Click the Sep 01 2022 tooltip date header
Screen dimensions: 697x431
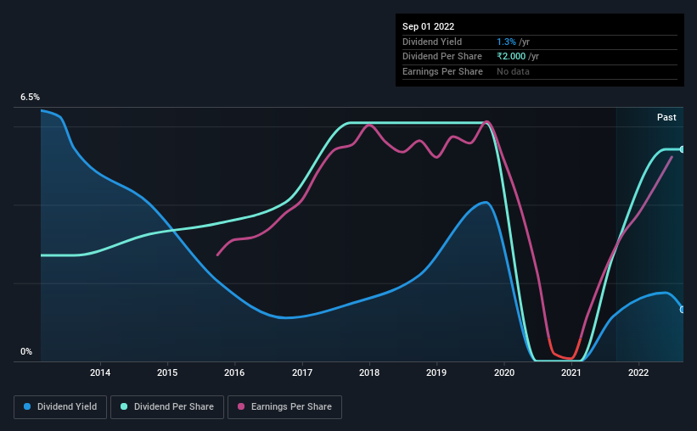[428, 26]
